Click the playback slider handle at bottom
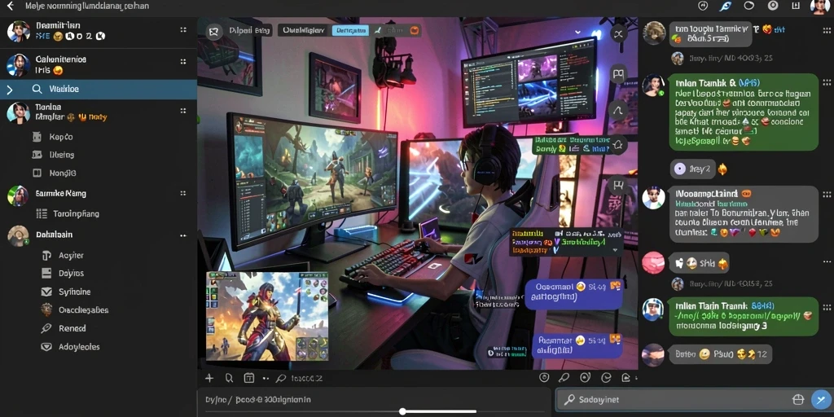 402,411
